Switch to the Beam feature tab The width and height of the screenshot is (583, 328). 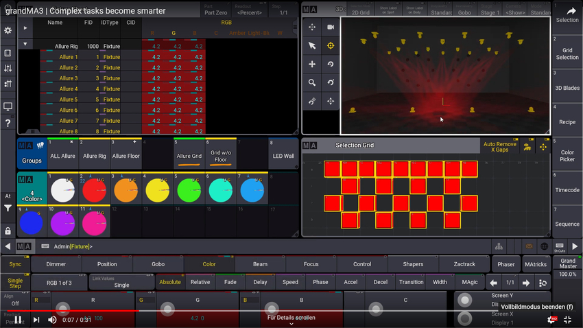point(260,264)
